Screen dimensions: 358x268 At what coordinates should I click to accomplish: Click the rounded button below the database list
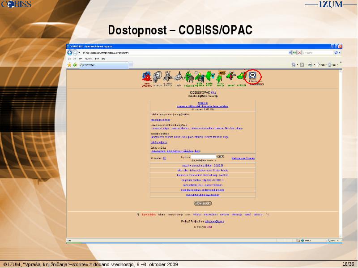(203, 203)
